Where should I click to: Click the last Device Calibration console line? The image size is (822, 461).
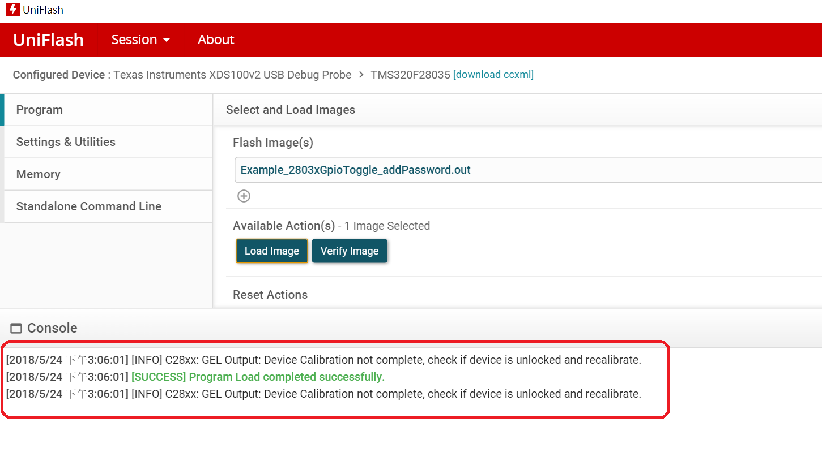click(323, 394)
